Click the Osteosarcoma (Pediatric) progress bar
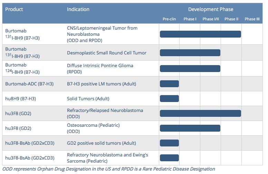Image resolution: width=268 pixels, height=174 pixels. pyautogui.click(x=190, y=128)
